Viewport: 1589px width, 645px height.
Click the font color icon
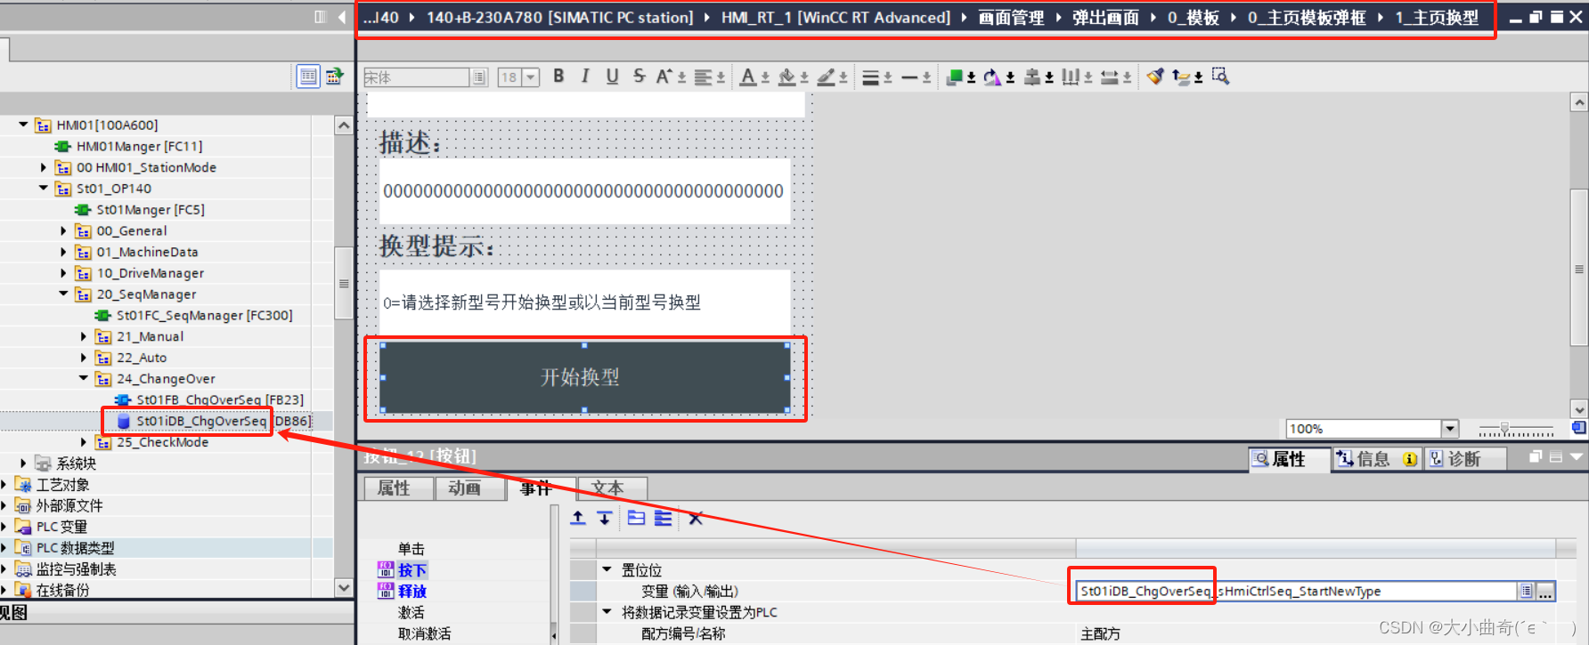click(748, 77)
